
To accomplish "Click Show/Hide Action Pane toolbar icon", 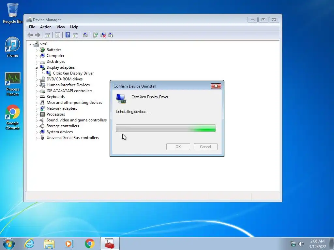I will [75, 35].
